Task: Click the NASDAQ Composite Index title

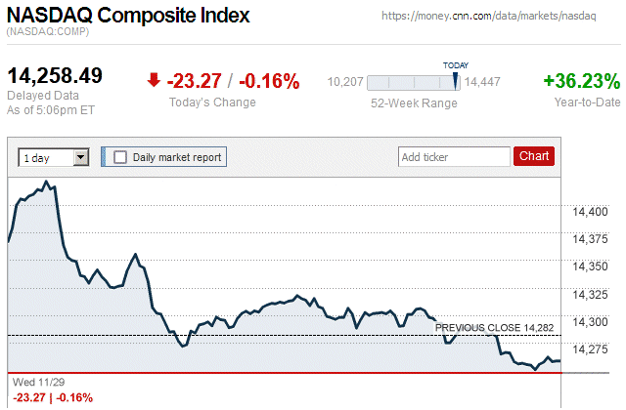Action: click(128, 17)
